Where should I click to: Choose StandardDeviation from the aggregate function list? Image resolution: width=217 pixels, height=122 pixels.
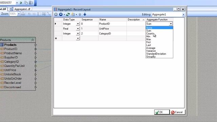(159, 54)
